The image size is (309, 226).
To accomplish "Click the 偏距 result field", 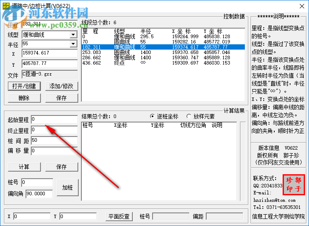I will pos(225,216).
